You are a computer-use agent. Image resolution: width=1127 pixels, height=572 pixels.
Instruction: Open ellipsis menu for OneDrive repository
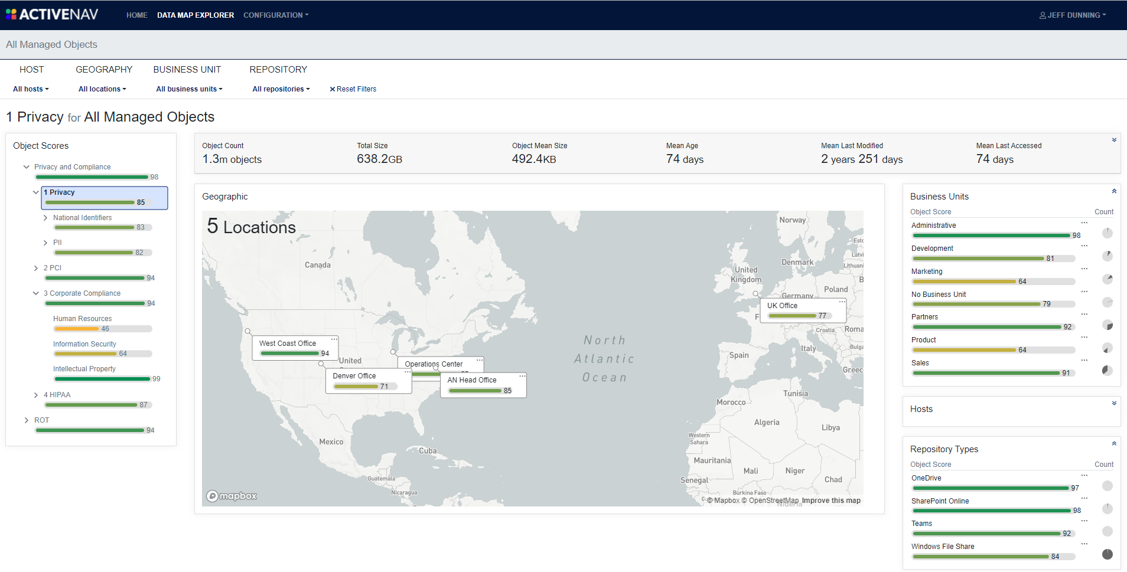click(x=1084, y=476)
